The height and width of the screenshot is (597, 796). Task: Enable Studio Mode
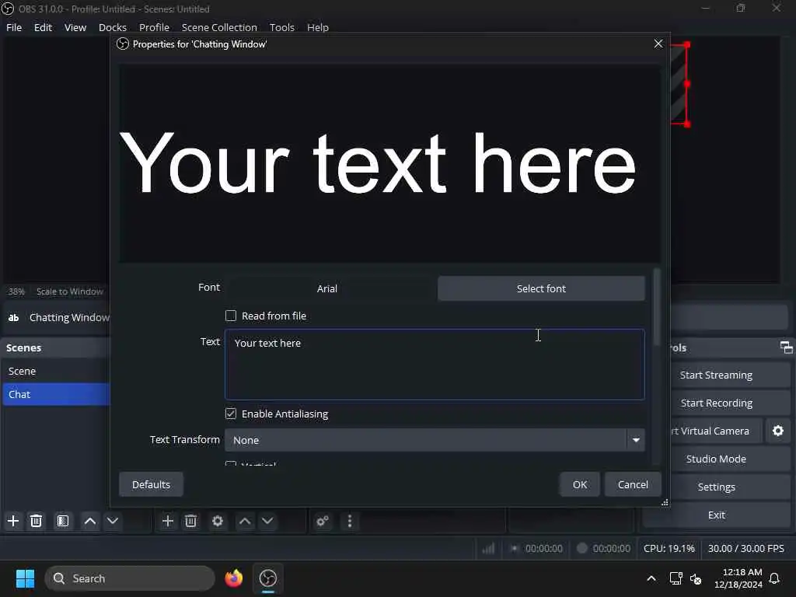point(716,459)
